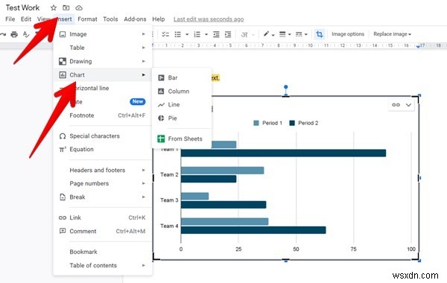Click the move to folder icon

coord(66,8)
